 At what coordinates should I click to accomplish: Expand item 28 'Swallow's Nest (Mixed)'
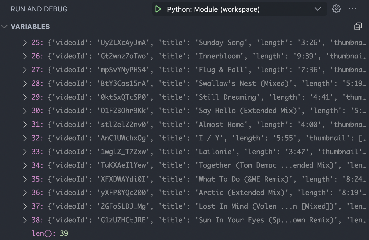point(25,84)
